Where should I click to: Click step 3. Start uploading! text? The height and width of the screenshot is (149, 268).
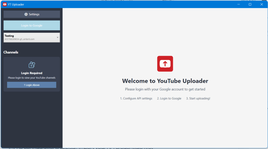[x=198, y=98]
